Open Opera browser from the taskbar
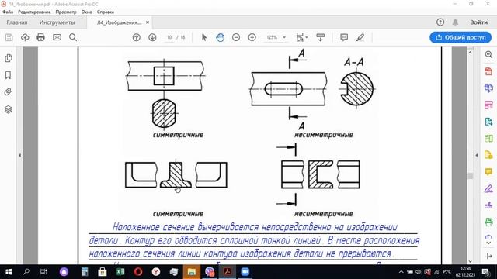This screenshot has height=279, width=497. point(138,272)
